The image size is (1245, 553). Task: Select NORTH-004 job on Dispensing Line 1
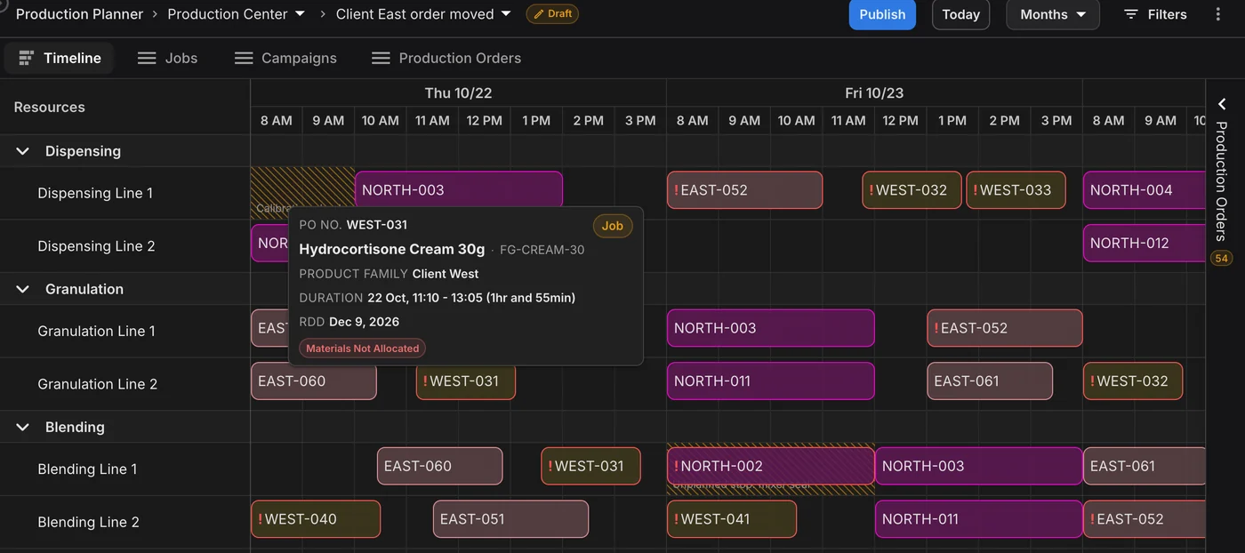1145,190
